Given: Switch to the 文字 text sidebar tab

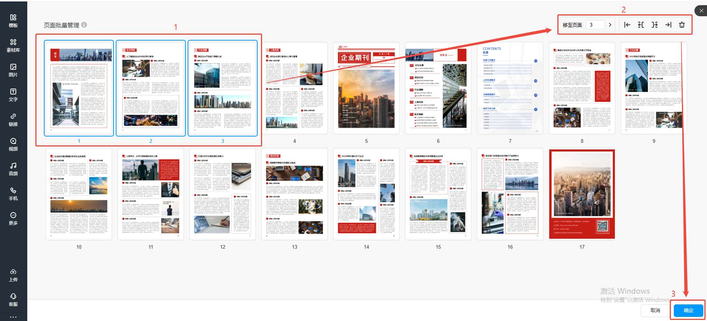Looking at the screenshot, I should [x=13, y=95].
